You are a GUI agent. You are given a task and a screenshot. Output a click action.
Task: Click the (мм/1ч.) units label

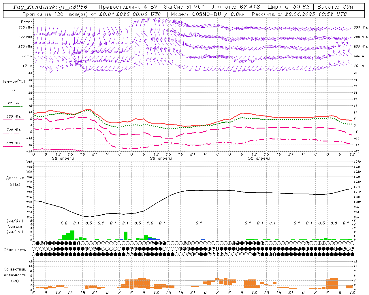click(x=15, y=232)
